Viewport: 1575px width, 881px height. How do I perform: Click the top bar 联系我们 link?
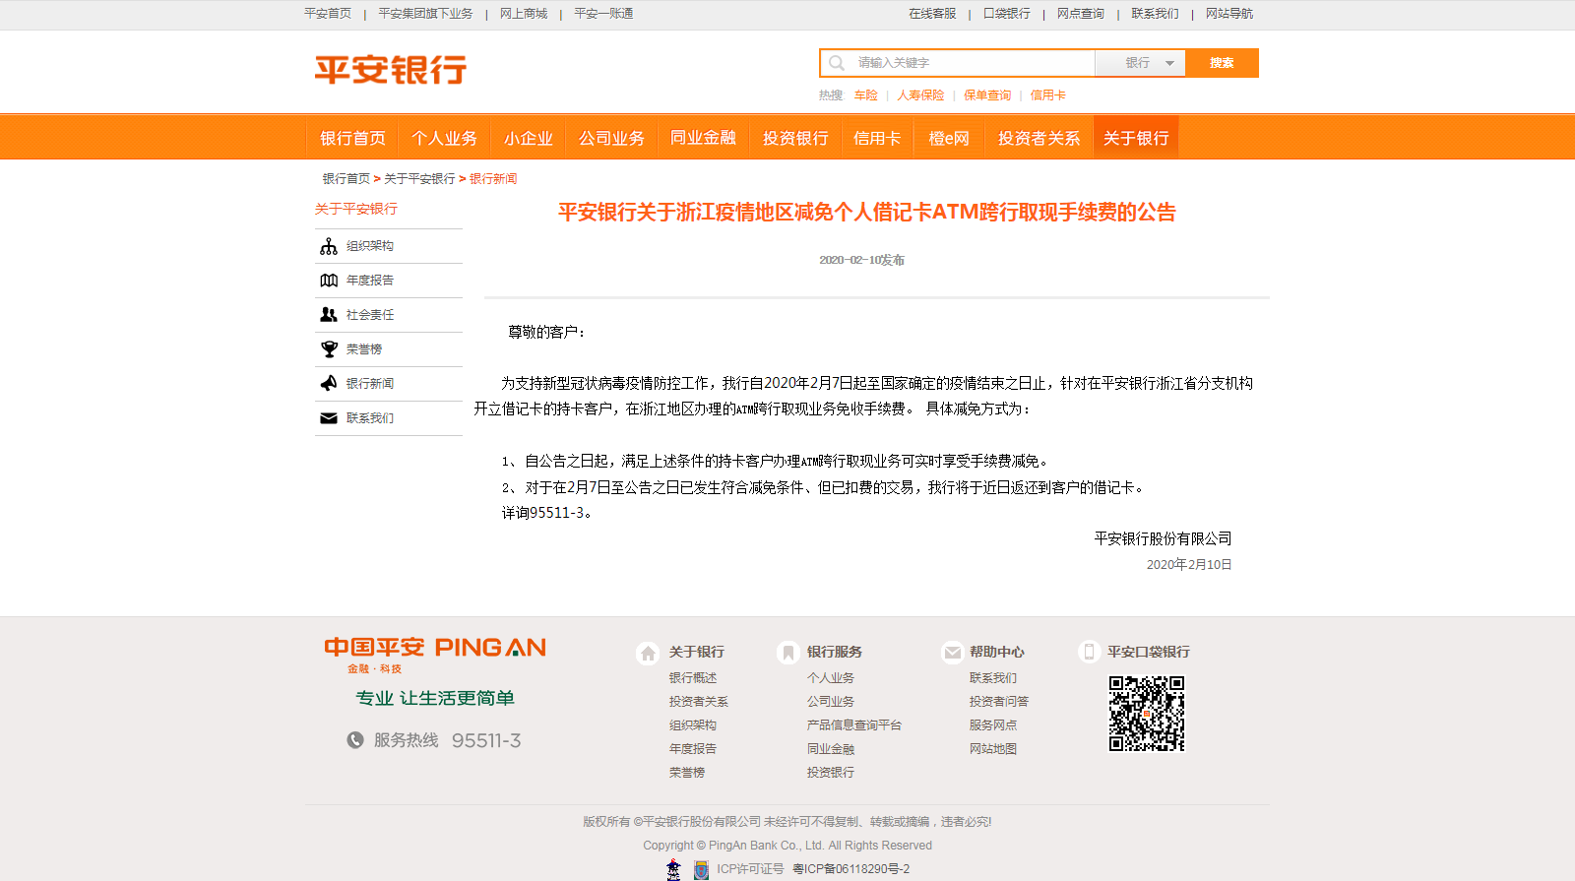click(1155, 14)
